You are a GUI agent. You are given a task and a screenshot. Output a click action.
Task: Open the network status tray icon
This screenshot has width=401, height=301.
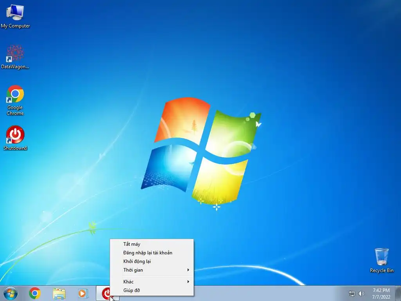[x=352, y=294]
